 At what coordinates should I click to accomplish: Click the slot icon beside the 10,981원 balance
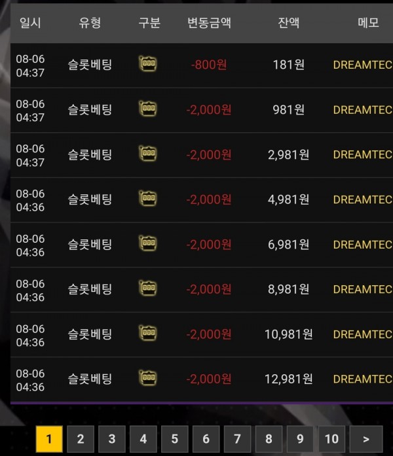148,333
